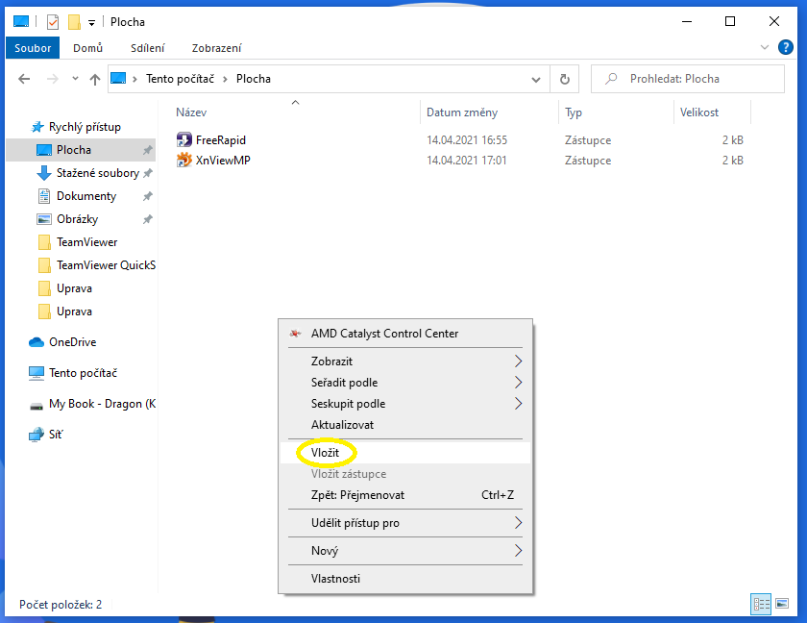
Task: Click the pin icon next to Dokumenty
Action: tap(148, 196)
